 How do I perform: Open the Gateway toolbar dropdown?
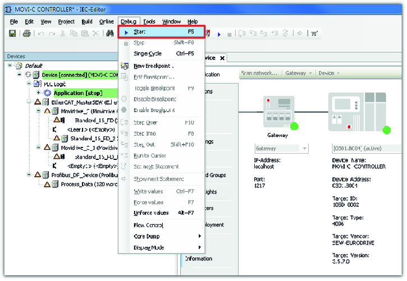[x=298, y=73]
